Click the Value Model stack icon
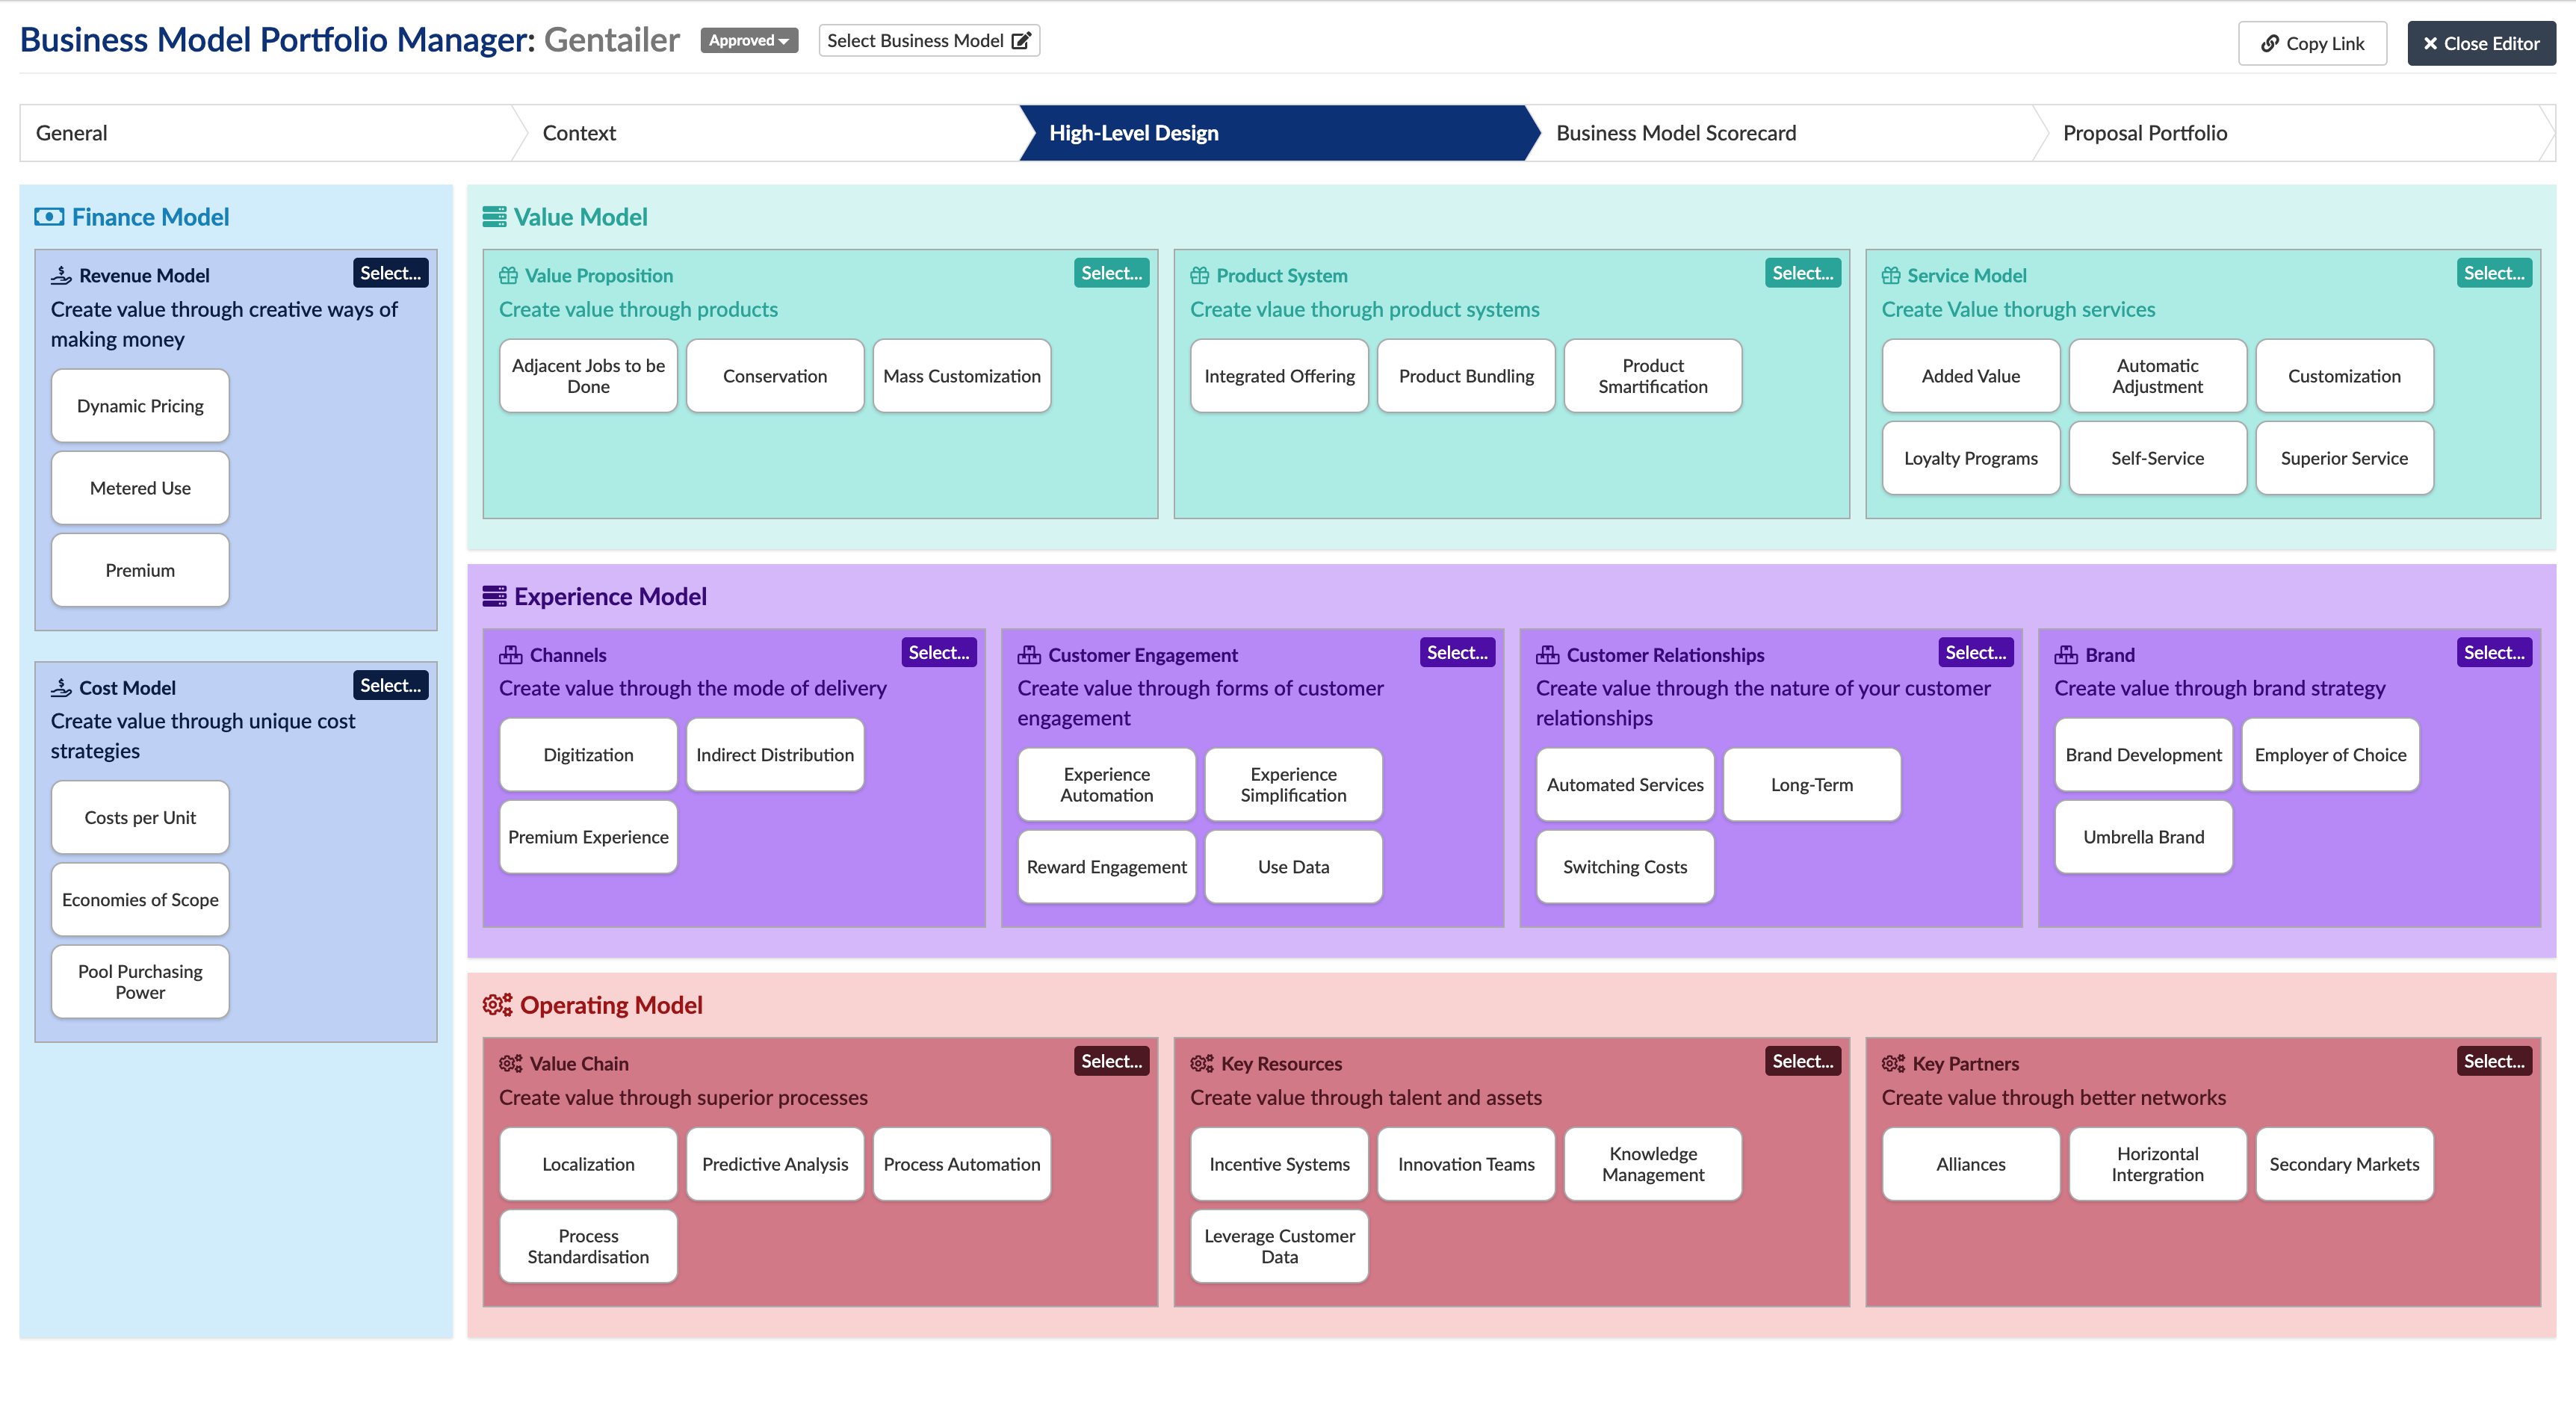Image resolution: width=2576 pixels, height=1403 pixels. coord(494,217)
